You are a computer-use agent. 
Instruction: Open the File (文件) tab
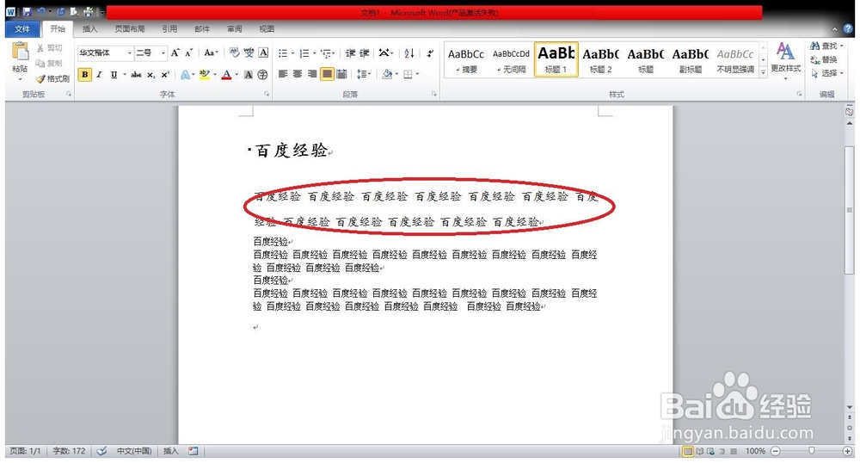coord(22,29)
